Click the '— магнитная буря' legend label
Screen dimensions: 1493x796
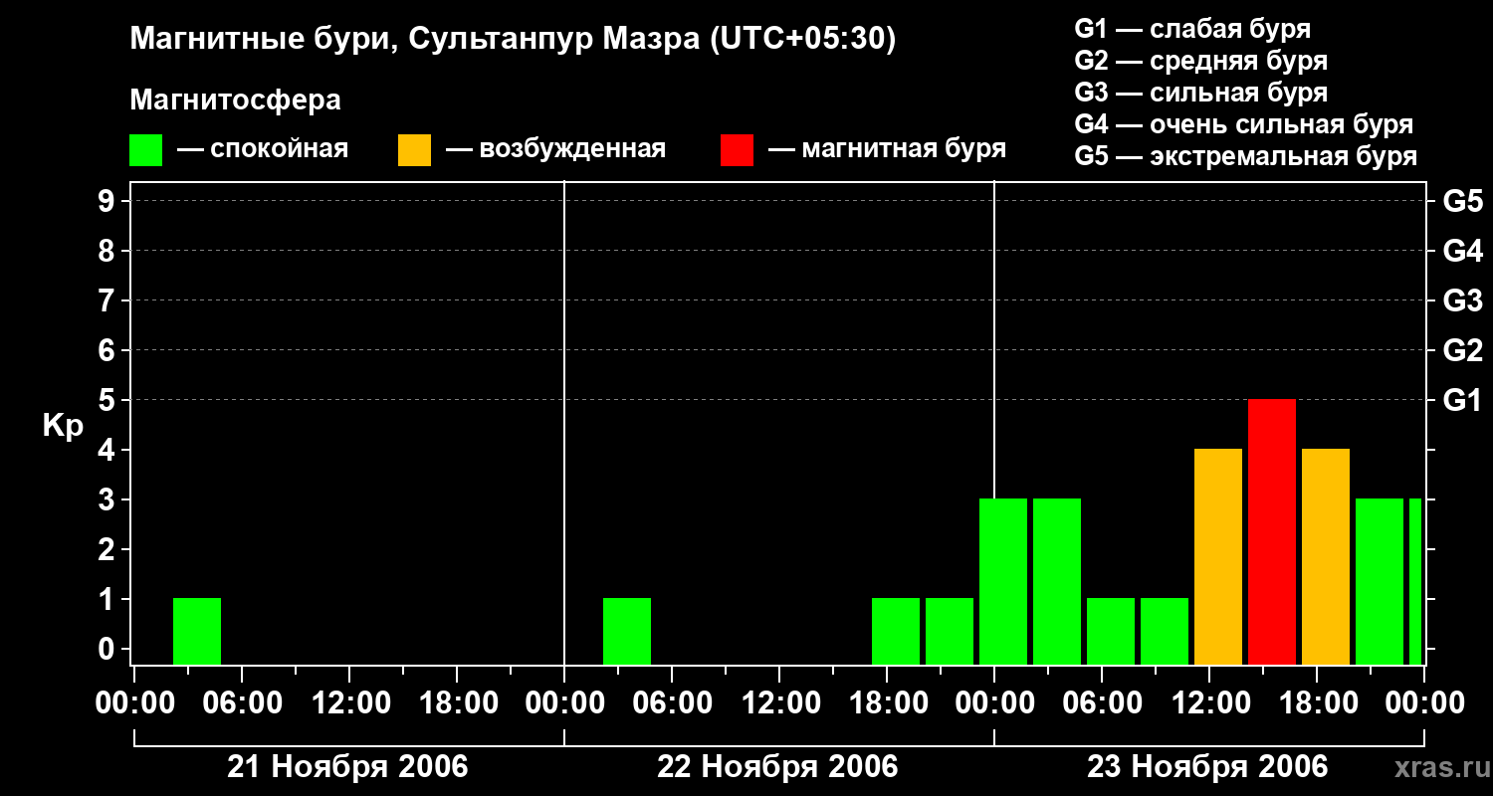point(887,149)
